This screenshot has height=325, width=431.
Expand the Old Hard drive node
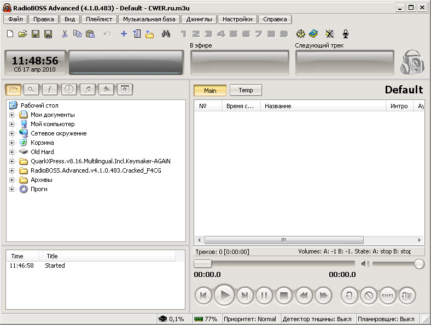tap(12, 152)
